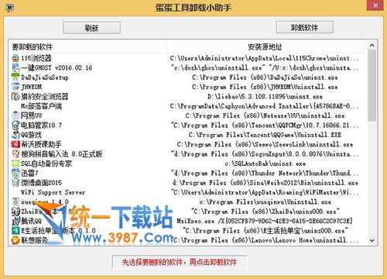Select the Mc部落客户端 list entry

[41, 106]
